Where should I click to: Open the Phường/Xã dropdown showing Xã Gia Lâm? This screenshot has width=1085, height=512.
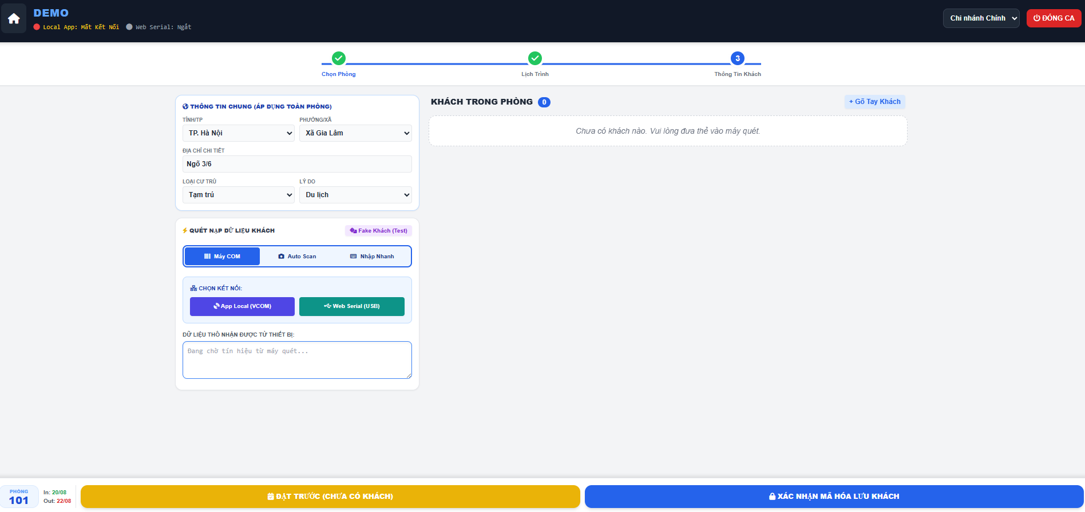point(355,133)
